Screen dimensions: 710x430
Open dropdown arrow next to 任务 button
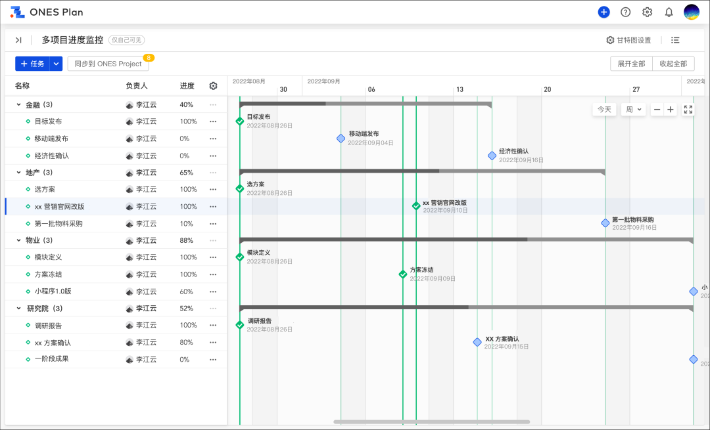(x=57, y=64)
